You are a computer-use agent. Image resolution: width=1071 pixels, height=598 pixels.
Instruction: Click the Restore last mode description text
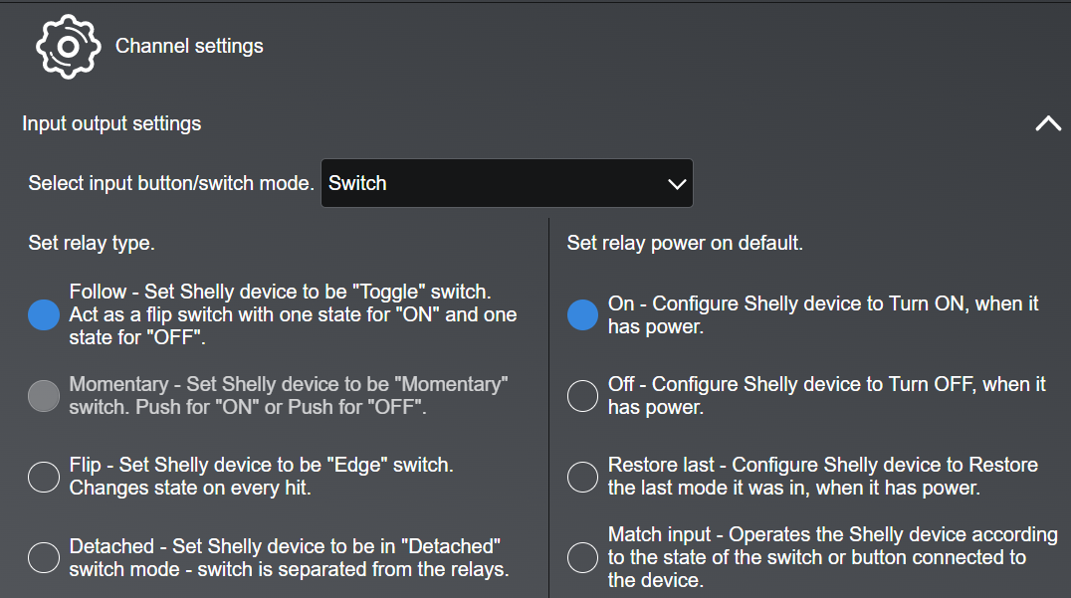pos(822,477)
